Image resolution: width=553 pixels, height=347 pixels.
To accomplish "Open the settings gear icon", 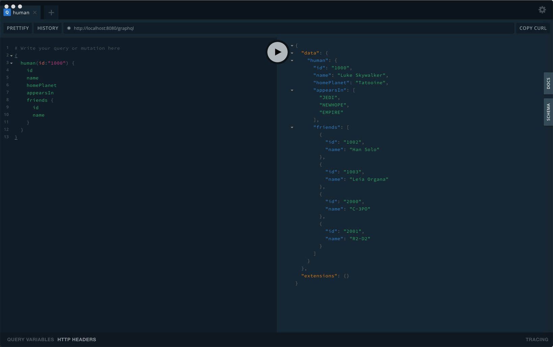I will (x=542, y=10).
